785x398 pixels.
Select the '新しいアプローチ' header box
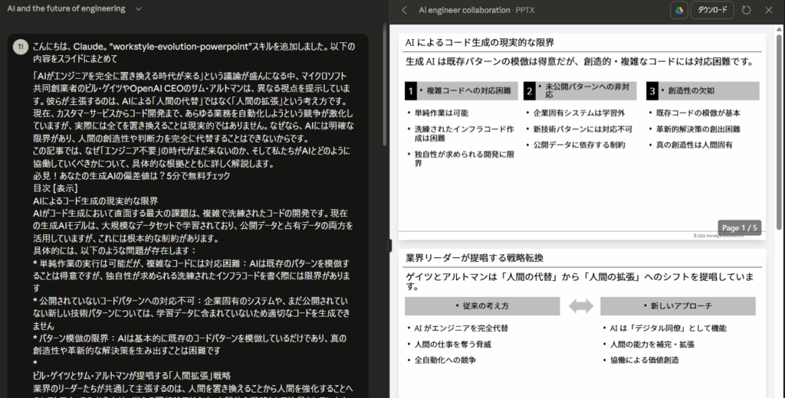coord(677,306)
